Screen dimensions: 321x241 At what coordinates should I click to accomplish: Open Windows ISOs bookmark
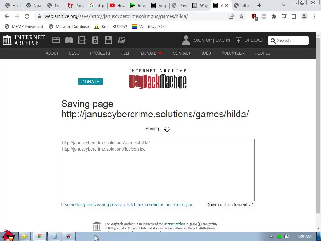[149, 26]
